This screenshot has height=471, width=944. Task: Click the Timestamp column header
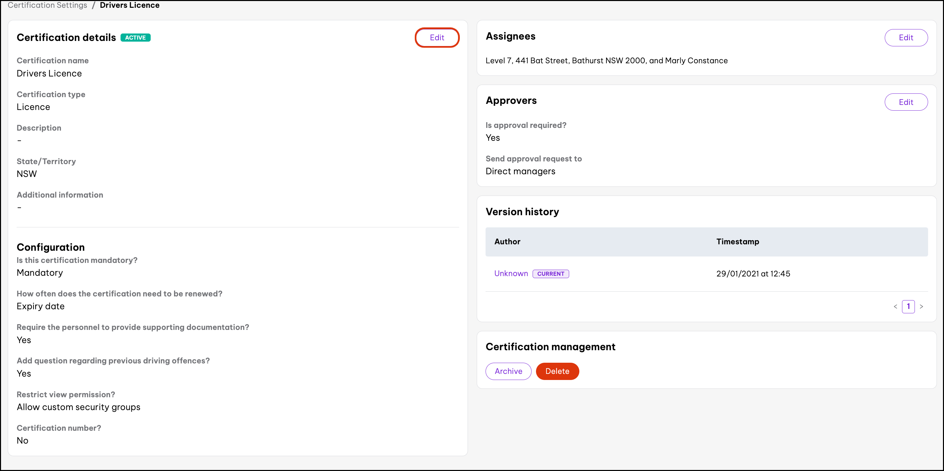coord(737,242)
